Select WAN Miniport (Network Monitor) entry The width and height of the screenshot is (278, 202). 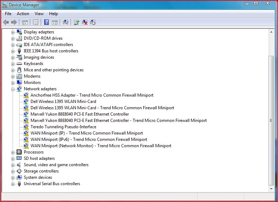point(101,146)
